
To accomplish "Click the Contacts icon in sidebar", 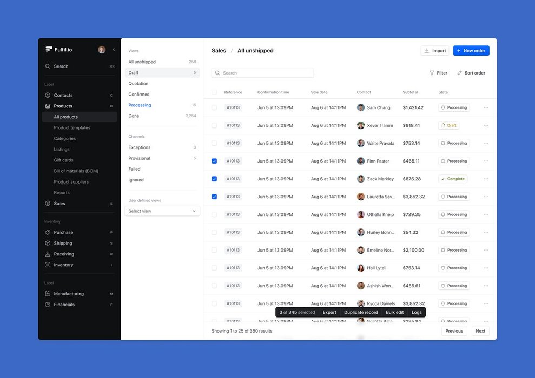I will pyautogui.click(x=48, y=95).
